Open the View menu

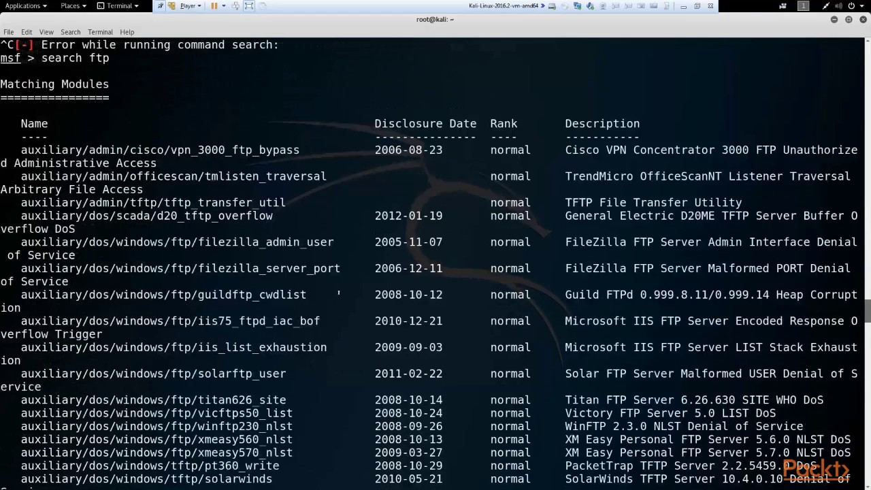tap(46, 32)
